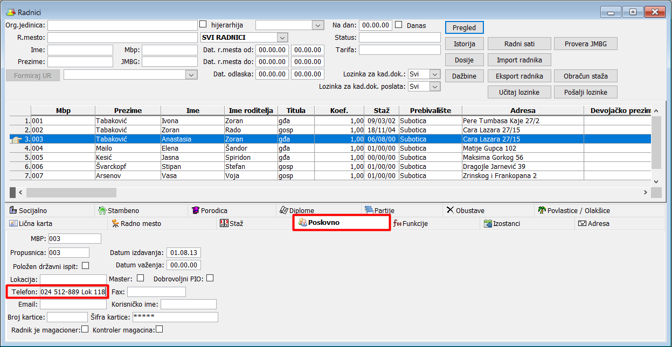
Task: Click the Partije tab icon
Action: pos(369,210)
